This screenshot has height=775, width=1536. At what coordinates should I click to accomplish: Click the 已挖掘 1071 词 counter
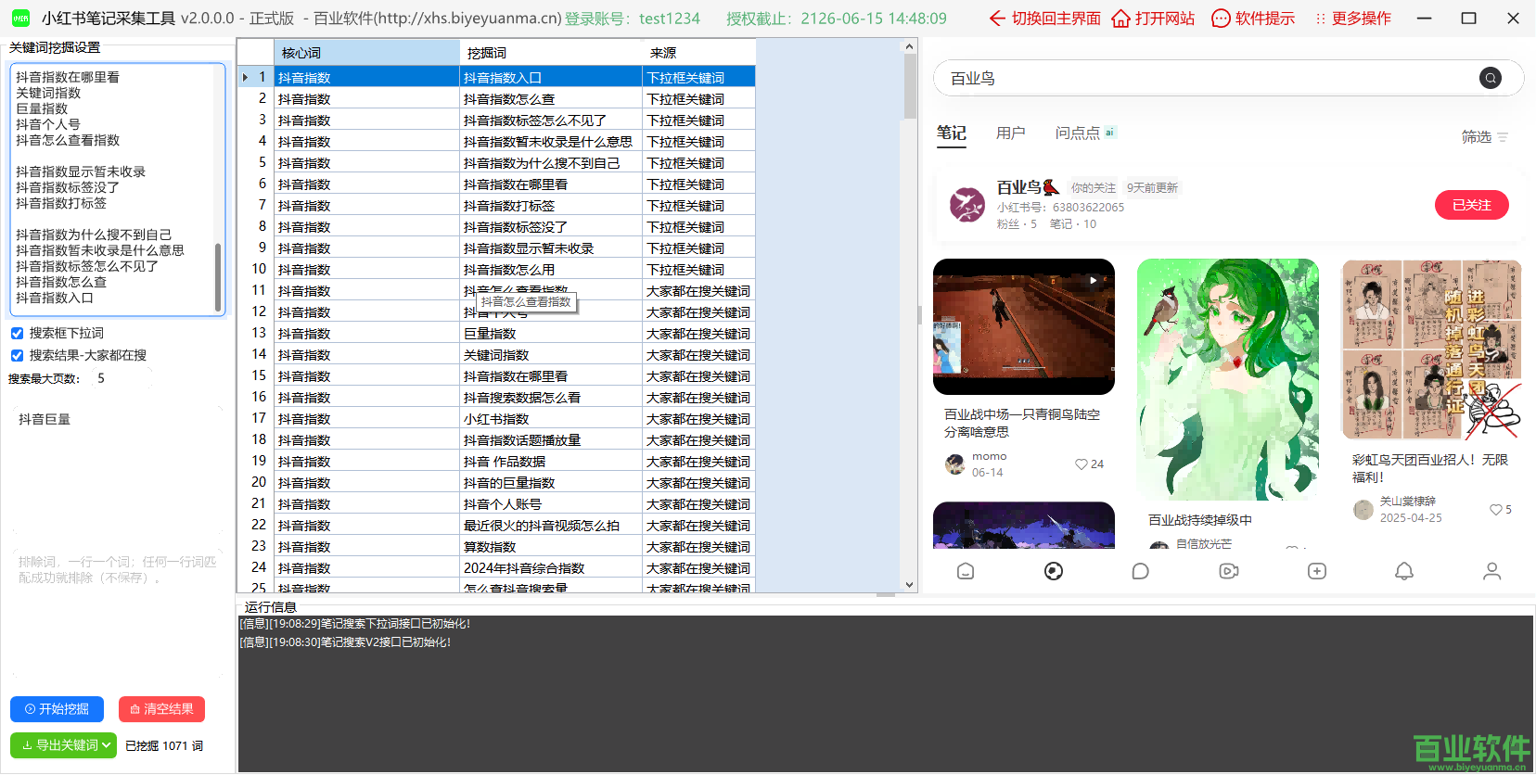coord(164,746)
